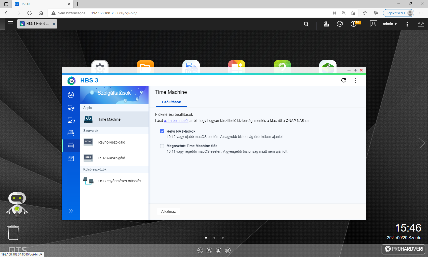Select Rsync-kiszolgáló server entry
Viewport: 428px width, 257px height.
point(114,142)
